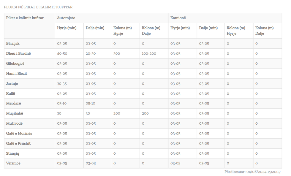The height and width of the screenshot is (176, 291).
Task: Click the Automjete column group header
Action: pos(66,18)
